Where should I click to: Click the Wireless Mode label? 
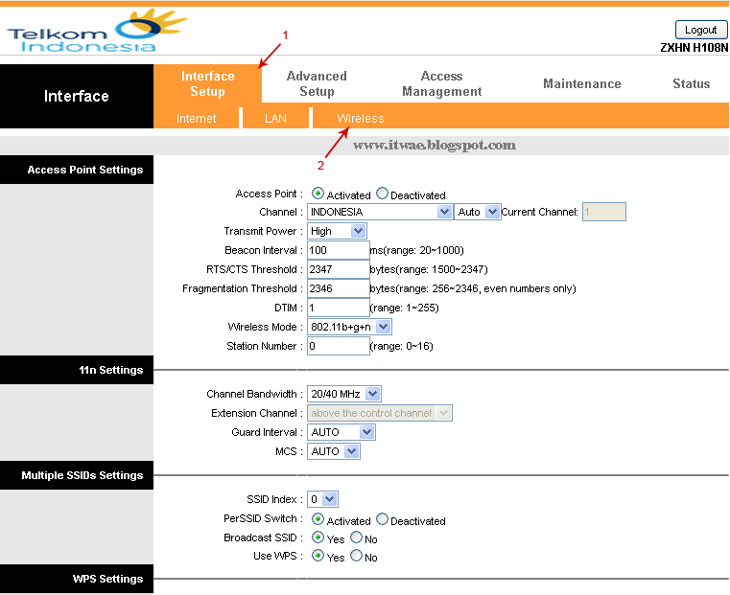point(265,327)
